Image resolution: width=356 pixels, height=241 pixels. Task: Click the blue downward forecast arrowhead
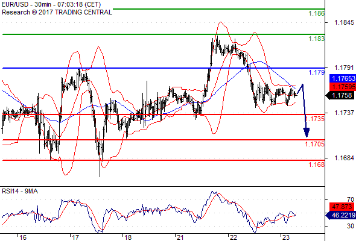click(x=307, y=133)
